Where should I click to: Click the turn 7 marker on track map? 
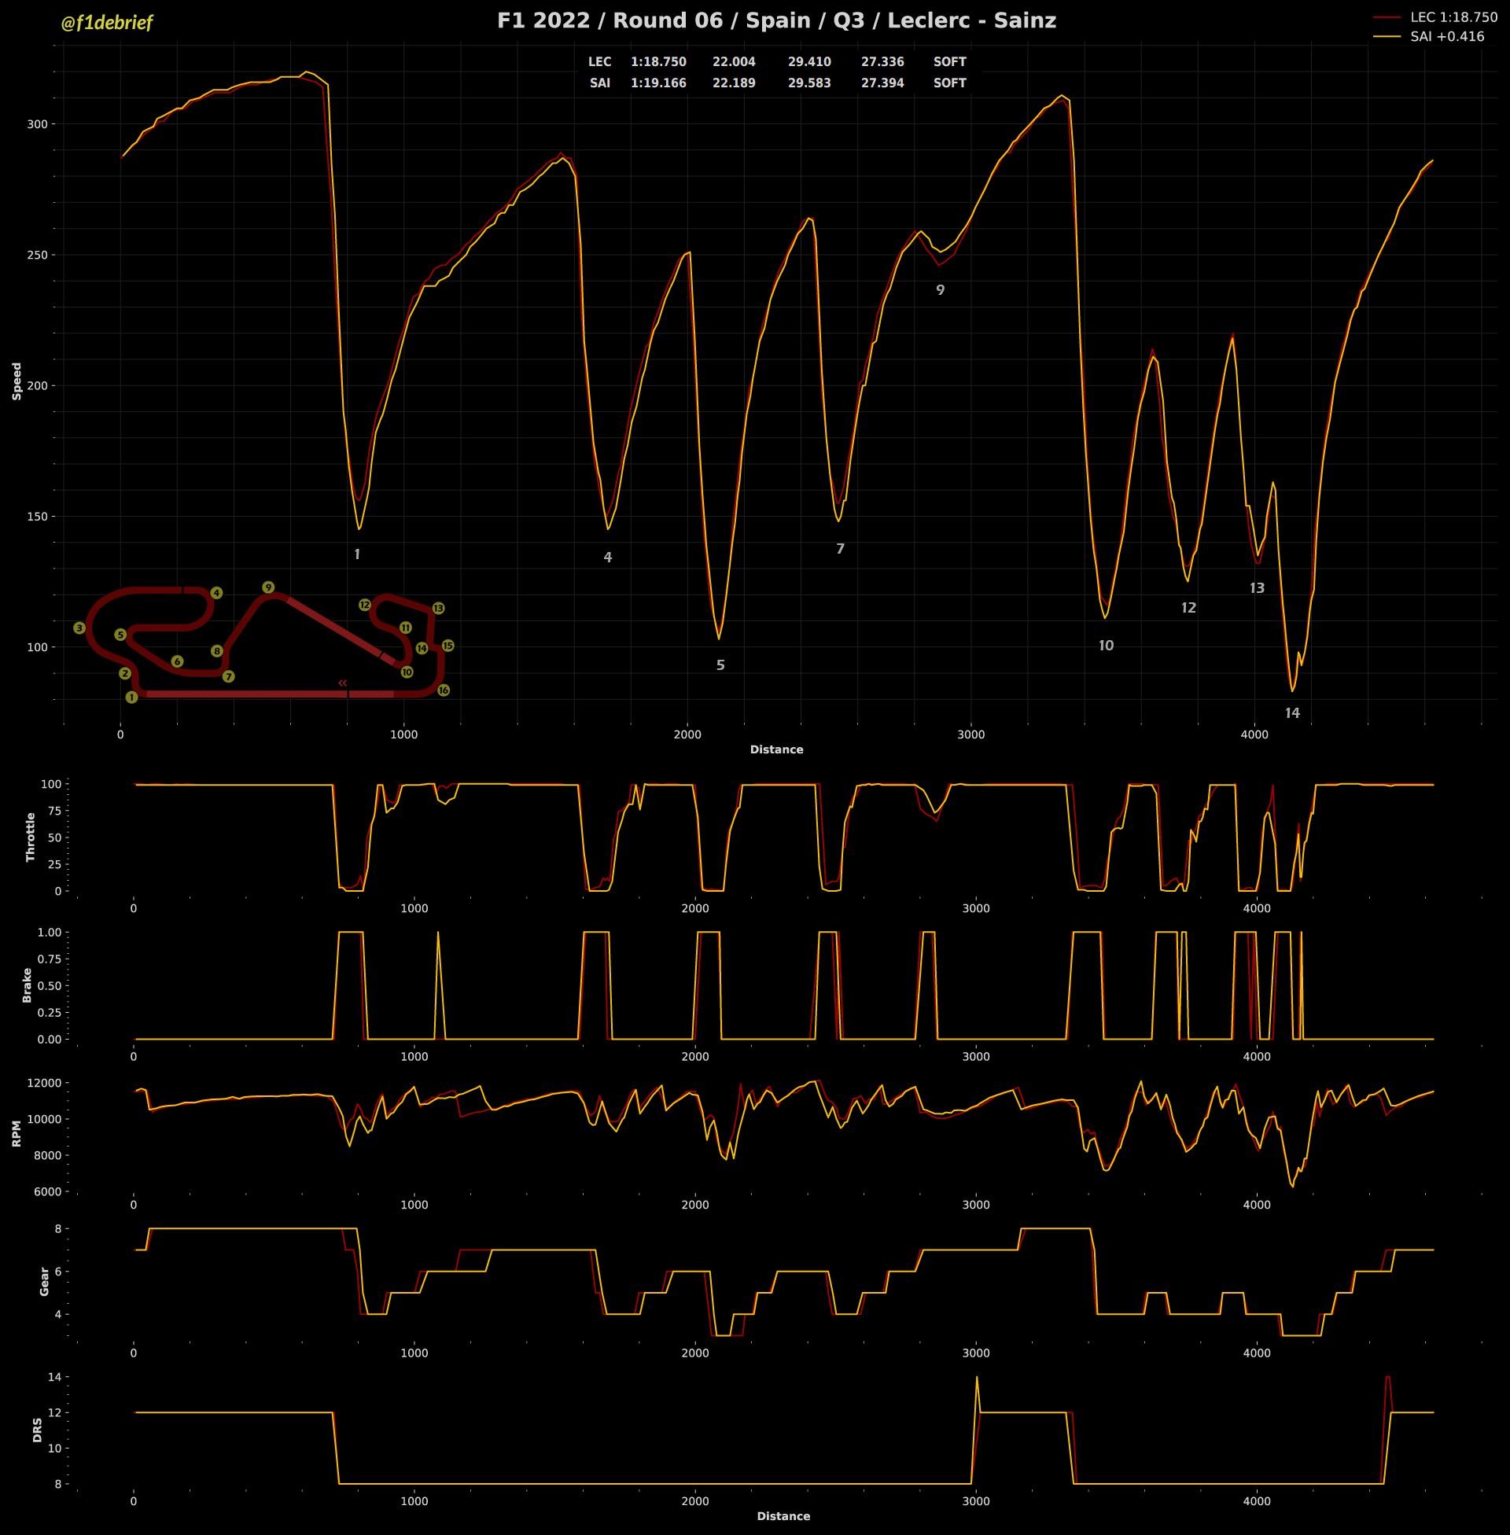pyautogui.click(x=228, y=676)
